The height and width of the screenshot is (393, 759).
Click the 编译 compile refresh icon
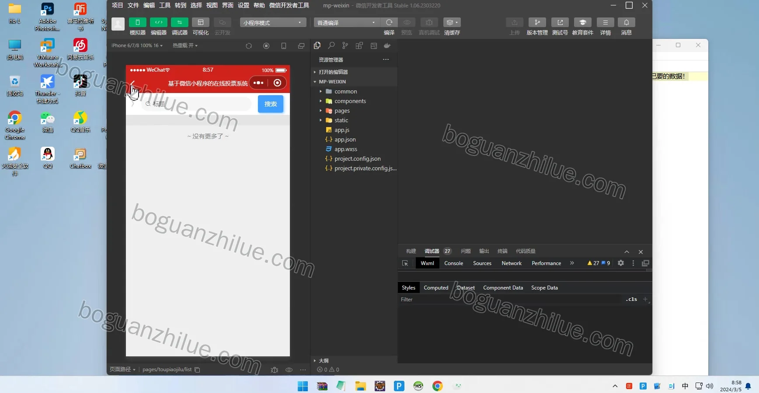[x=389, y=22]
